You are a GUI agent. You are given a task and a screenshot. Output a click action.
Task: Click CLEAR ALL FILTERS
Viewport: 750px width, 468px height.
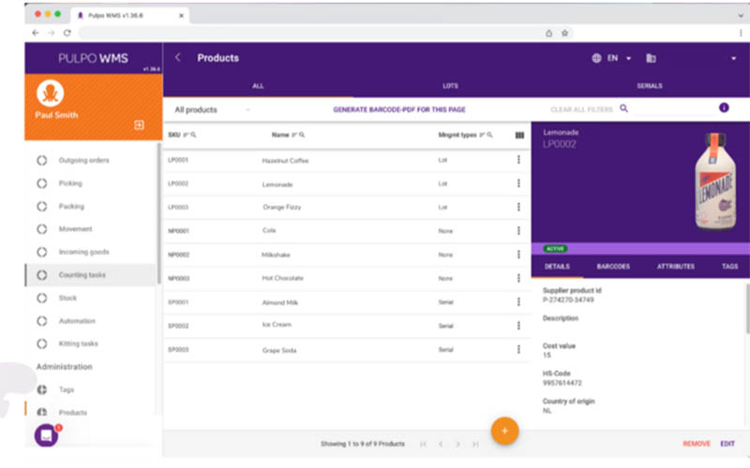click(581, 110)
